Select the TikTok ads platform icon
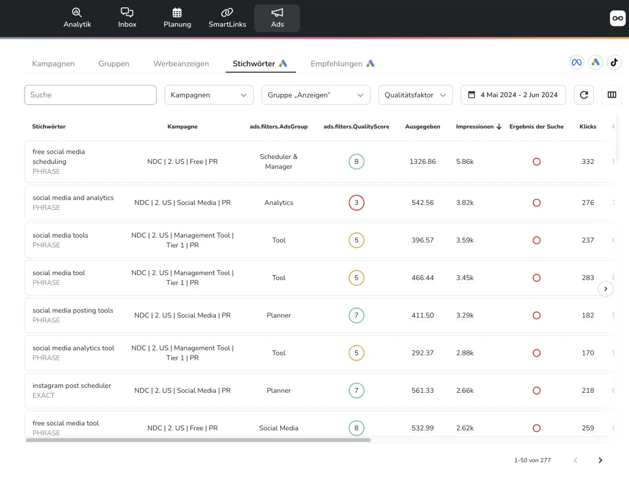This screenshot has height=485, width=629. [x=614, y=62]
